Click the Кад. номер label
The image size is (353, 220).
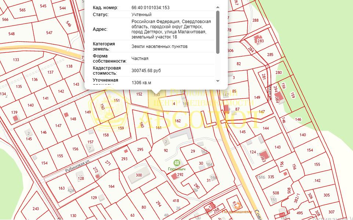click(x=105, y=8)
